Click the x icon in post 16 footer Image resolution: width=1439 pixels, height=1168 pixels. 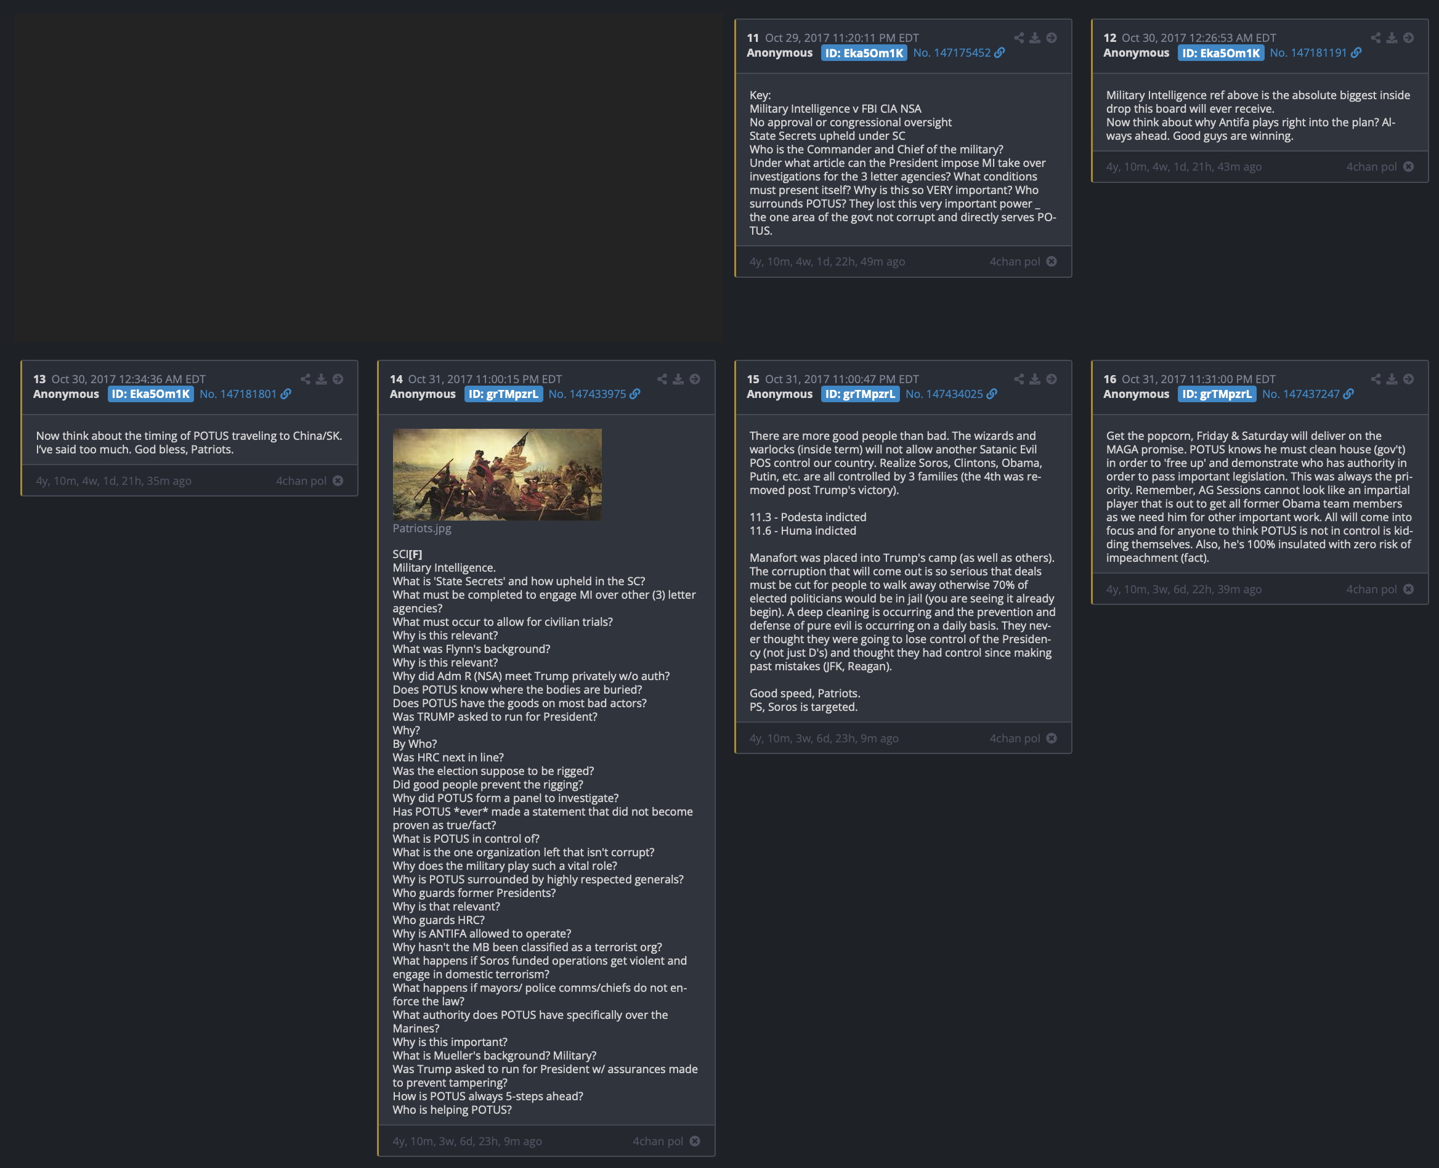pos(1408,589)
